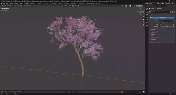
Task: Switch to material preview shading
Action: [140, 6]
